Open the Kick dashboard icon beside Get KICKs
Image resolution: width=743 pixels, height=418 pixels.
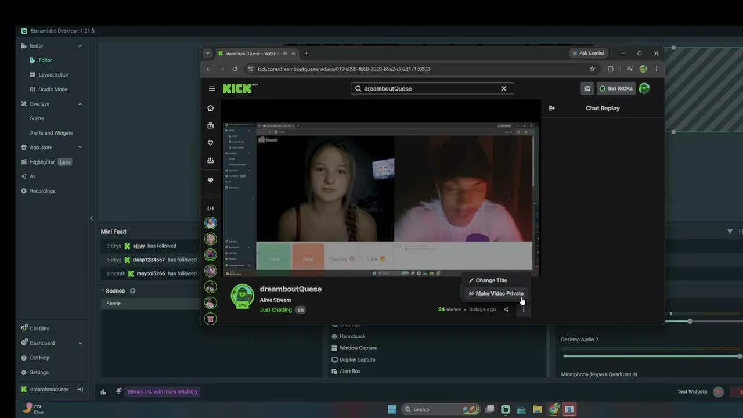point(587,88)
